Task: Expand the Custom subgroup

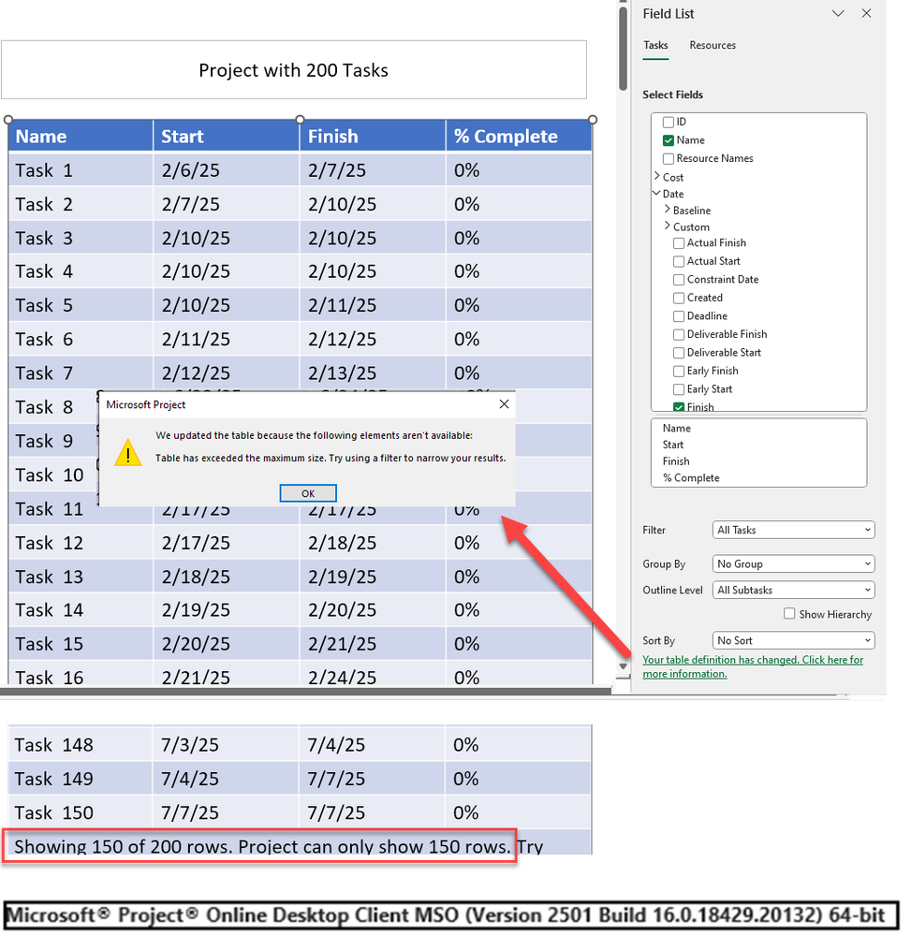Action: point(667,226)
